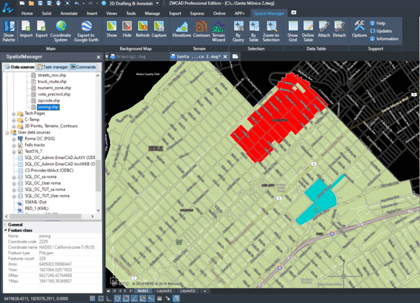
Task: Open the Manage ribbon tab
Action: click(x=152, y=13)
